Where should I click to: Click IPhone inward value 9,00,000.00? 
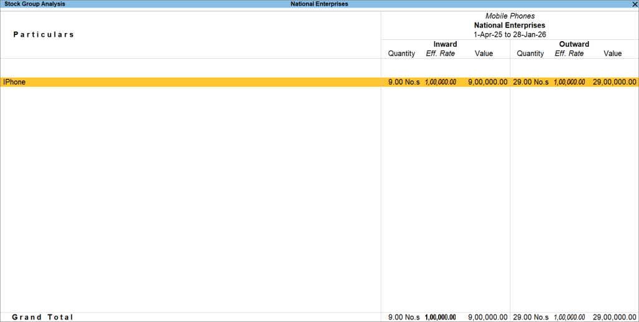(x=488, y=82)
